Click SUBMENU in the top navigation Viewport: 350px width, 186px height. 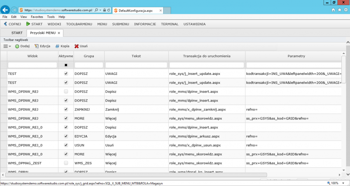(121, 24)
